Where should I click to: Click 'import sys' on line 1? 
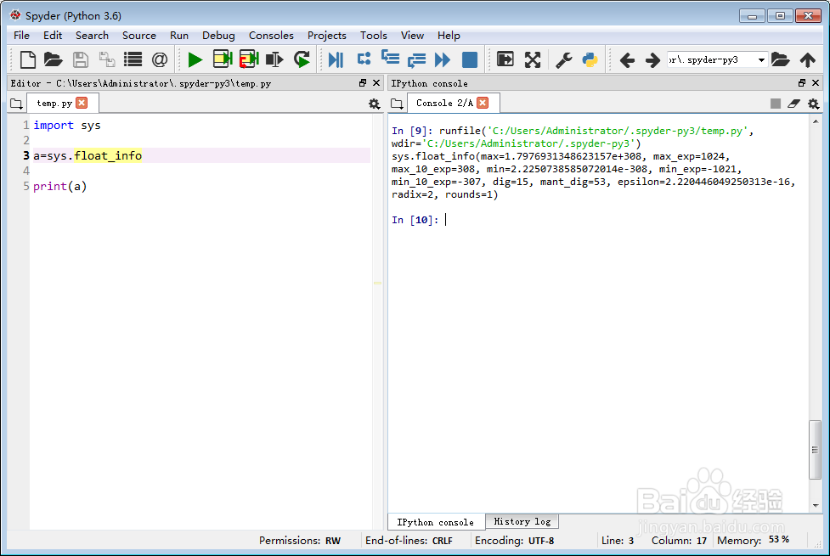tap(67, 126)
